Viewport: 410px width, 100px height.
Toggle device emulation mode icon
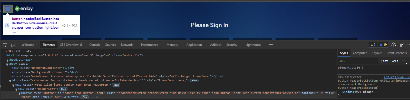click(x=13, y=45)
